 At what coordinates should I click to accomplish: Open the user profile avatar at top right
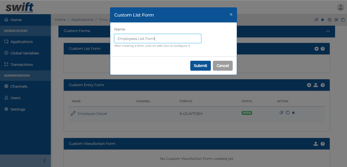click(340, 7)
